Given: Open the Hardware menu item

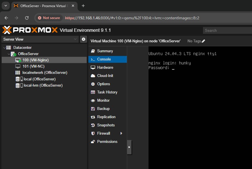Looking at the screenshot, I should pyautogui.click(x=105, y=68).
